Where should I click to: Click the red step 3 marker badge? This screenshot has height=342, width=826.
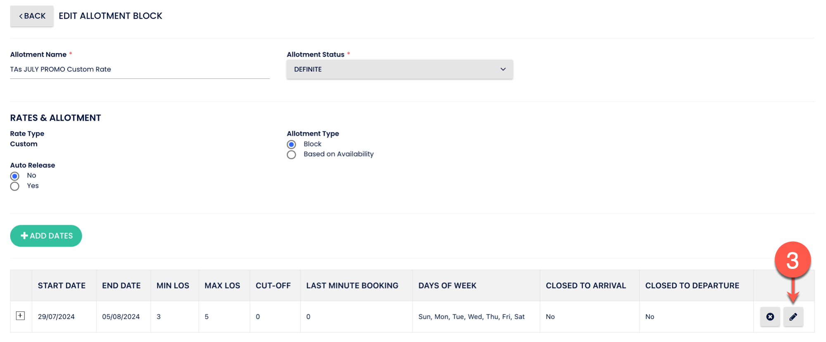[792, 260]
